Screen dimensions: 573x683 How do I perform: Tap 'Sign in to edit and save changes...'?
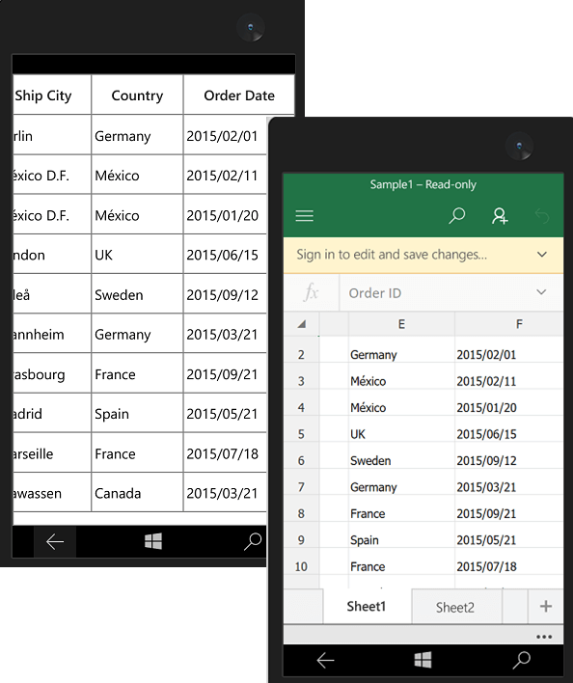392,255
